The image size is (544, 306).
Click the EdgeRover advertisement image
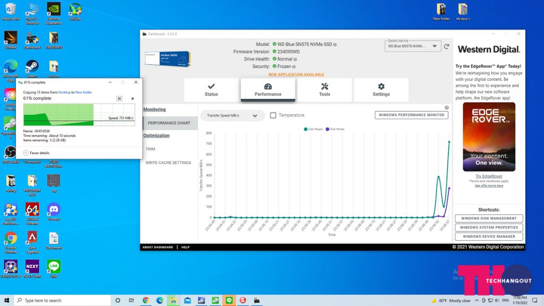(489, 137)
